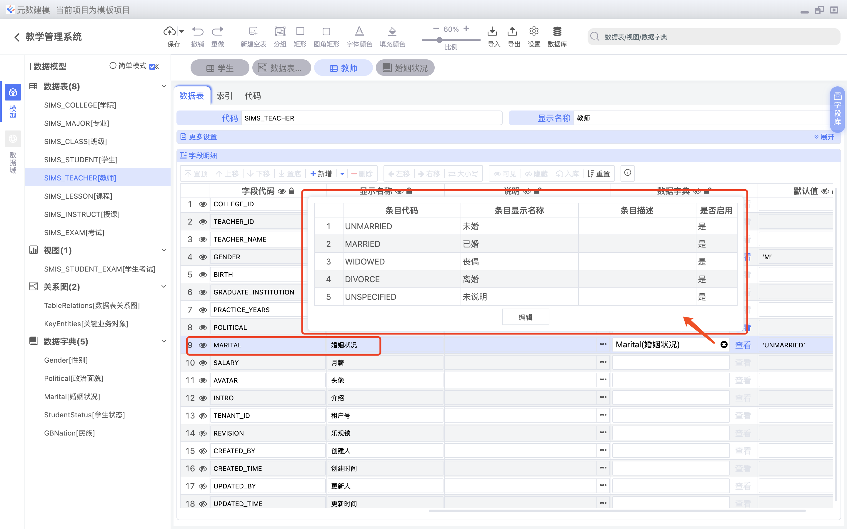The height and width of the screenshot is (529, 847).
Task: Click the zoom scale slider handle
Action: [439, 40]
